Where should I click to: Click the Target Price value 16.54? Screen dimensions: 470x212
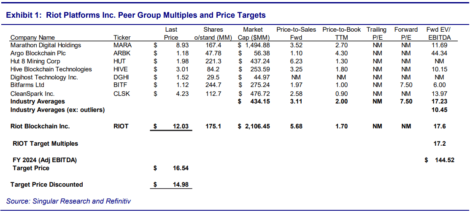point(180,168)
